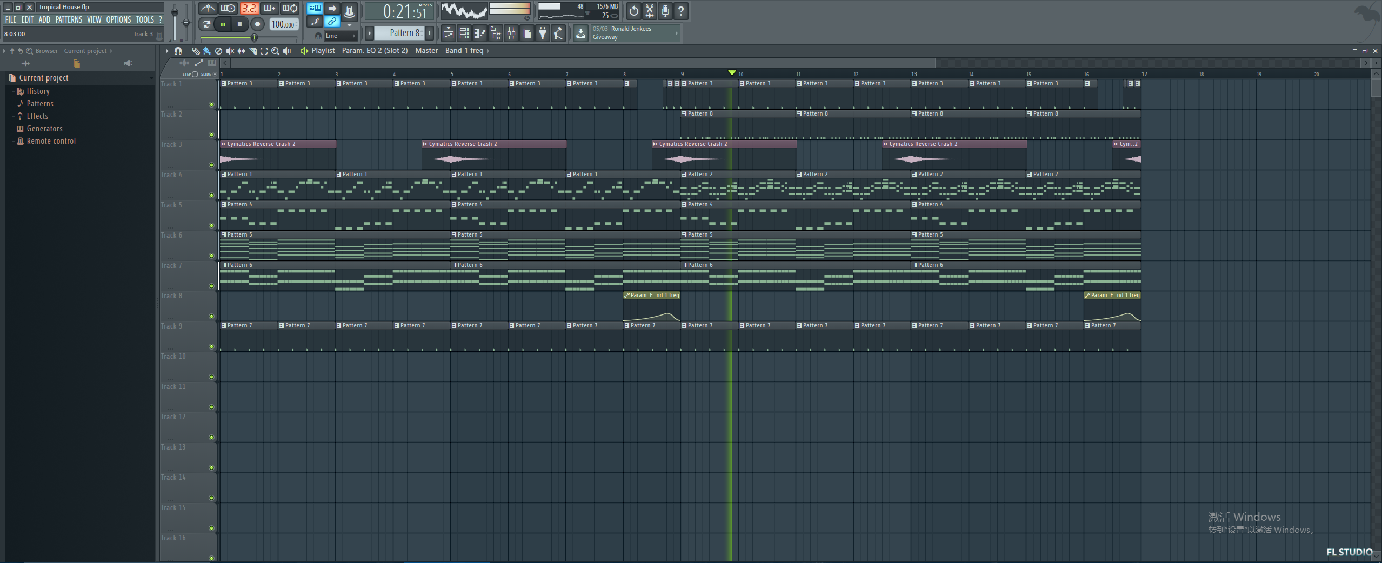Image resolution: width=1382 pixels, height=563 pixels.
Task: Select the playlist zoom tool
Action: (275, 51)
